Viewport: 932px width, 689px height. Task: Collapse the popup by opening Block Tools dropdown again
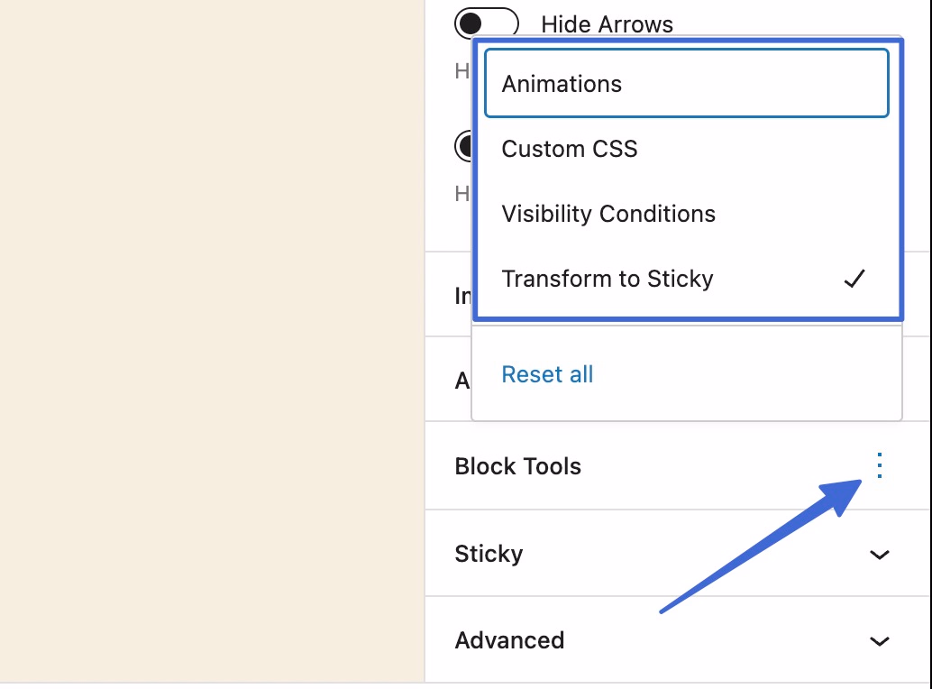[879, 466]
